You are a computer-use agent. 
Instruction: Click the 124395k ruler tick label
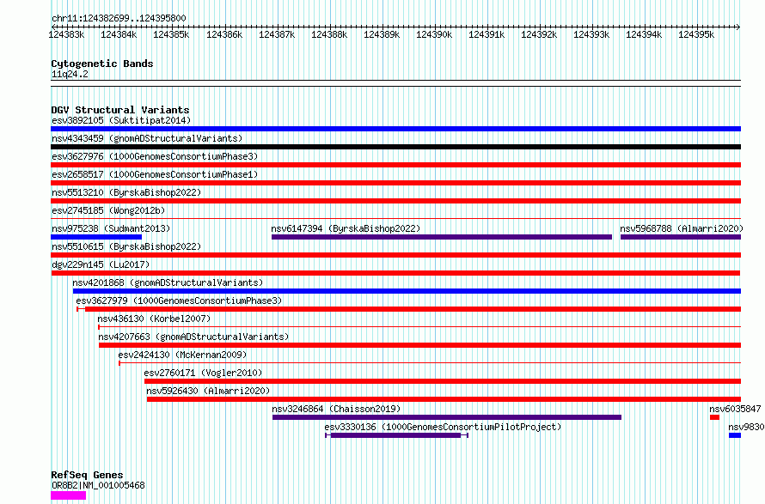pos(696,34)
